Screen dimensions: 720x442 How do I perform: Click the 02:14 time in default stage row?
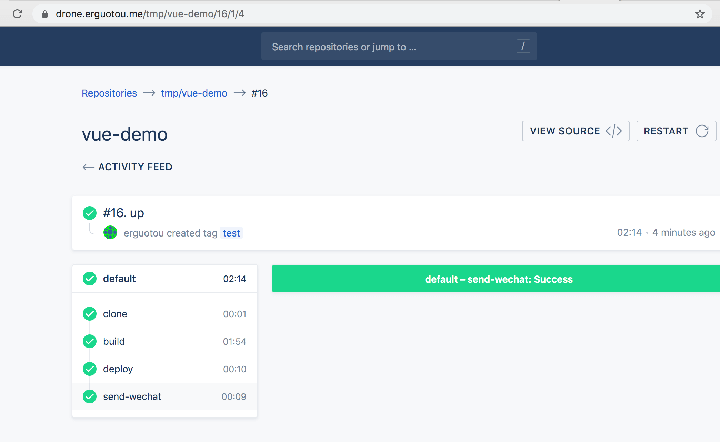[x=234, y=279]
